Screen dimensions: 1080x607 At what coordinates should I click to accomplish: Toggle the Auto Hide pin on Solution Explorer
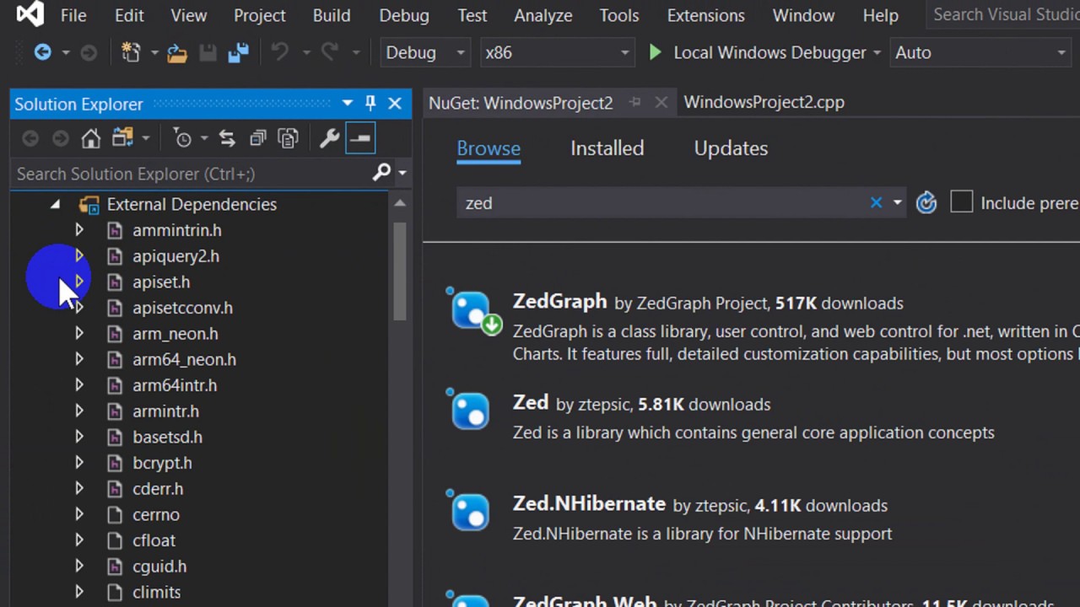[x=370, y=104]
